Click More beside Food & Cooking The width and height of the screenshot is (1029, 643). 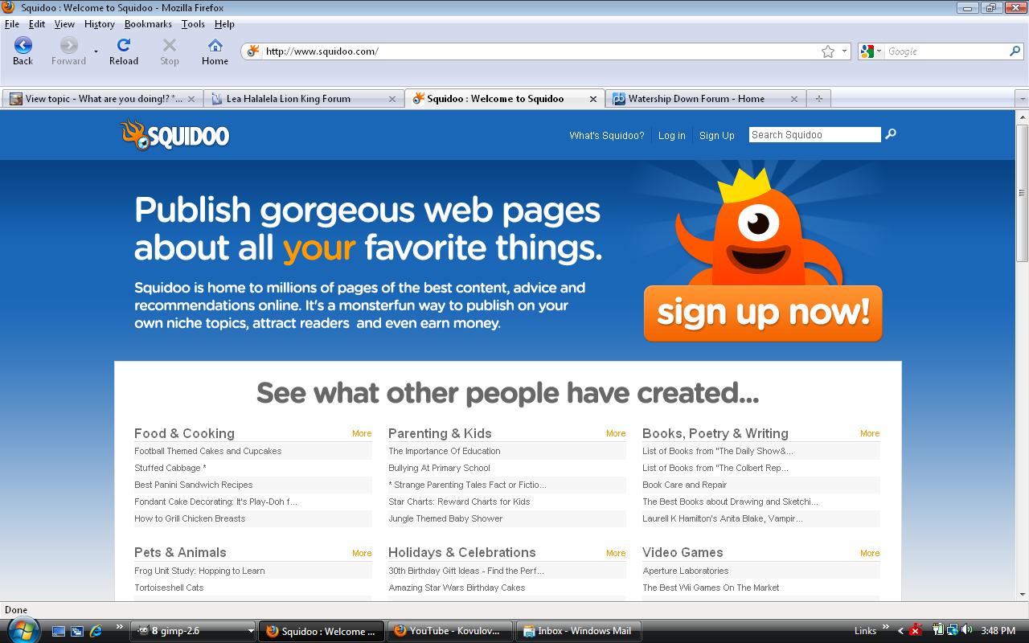pos(362,433)
